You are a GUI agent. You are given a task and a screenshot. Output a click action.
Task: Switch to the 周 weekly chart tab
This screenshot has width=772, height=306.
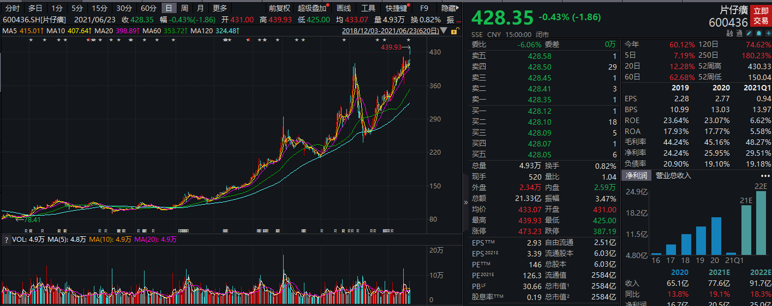184,8
